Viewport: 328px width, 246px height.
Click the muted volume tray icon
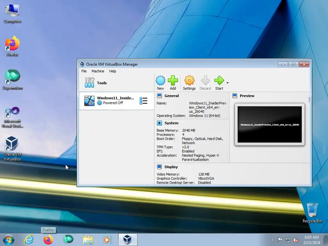coord(296,240)
